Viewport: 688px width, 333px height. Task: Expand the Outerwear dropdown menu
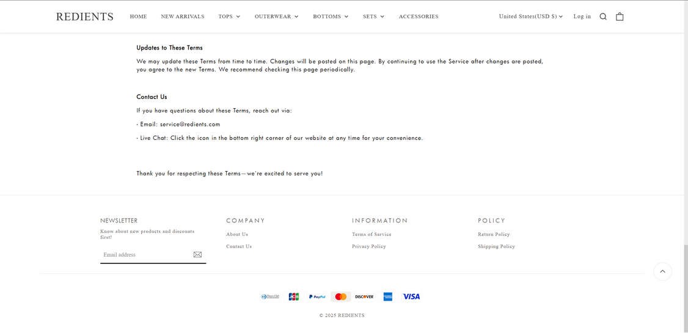click(276, 16)
